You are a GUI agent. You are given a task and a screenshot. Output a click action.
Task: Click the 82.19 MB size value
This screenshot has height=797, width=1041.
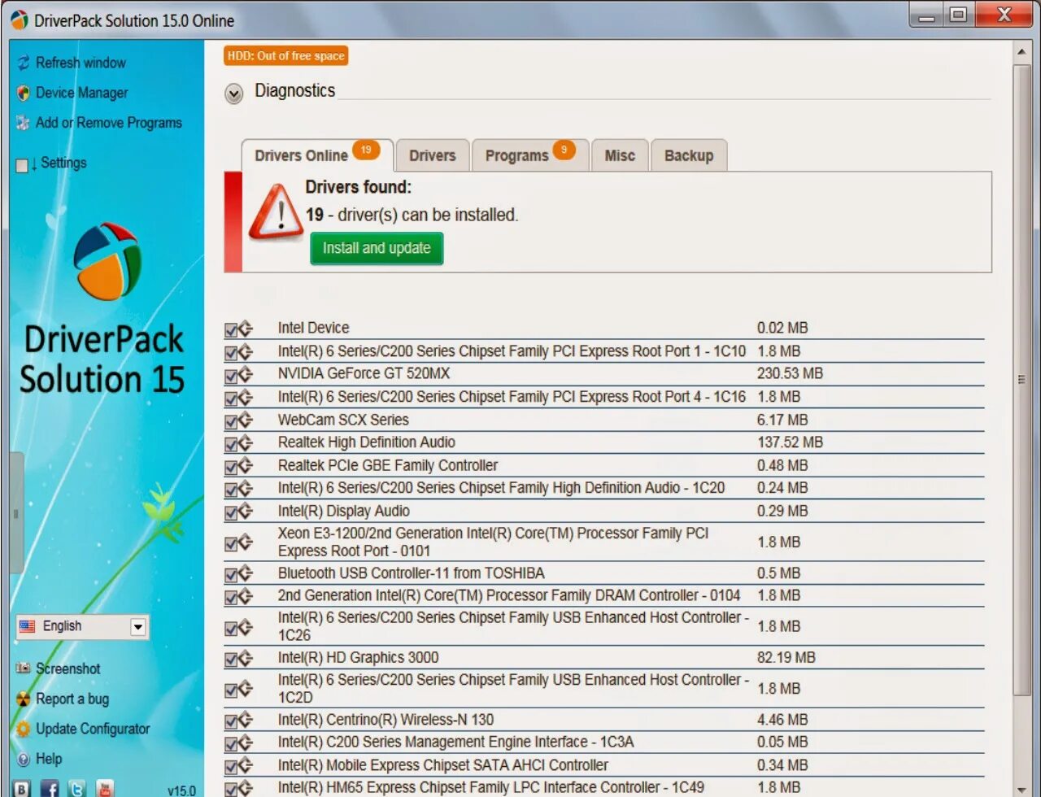point(786,657)
